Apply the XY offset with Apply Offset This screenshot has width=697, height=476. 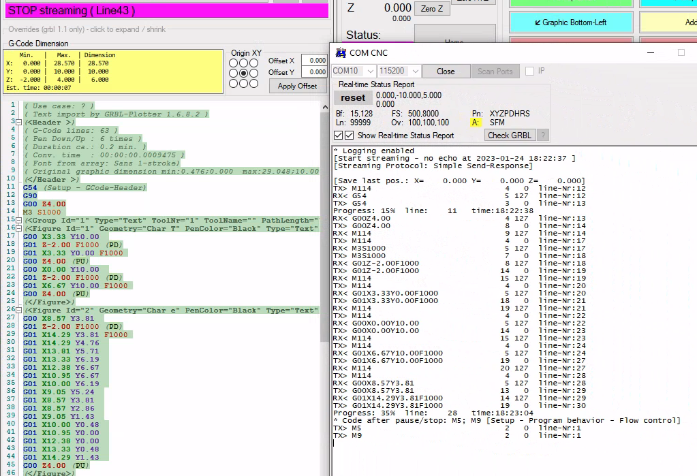click(298, 86)
